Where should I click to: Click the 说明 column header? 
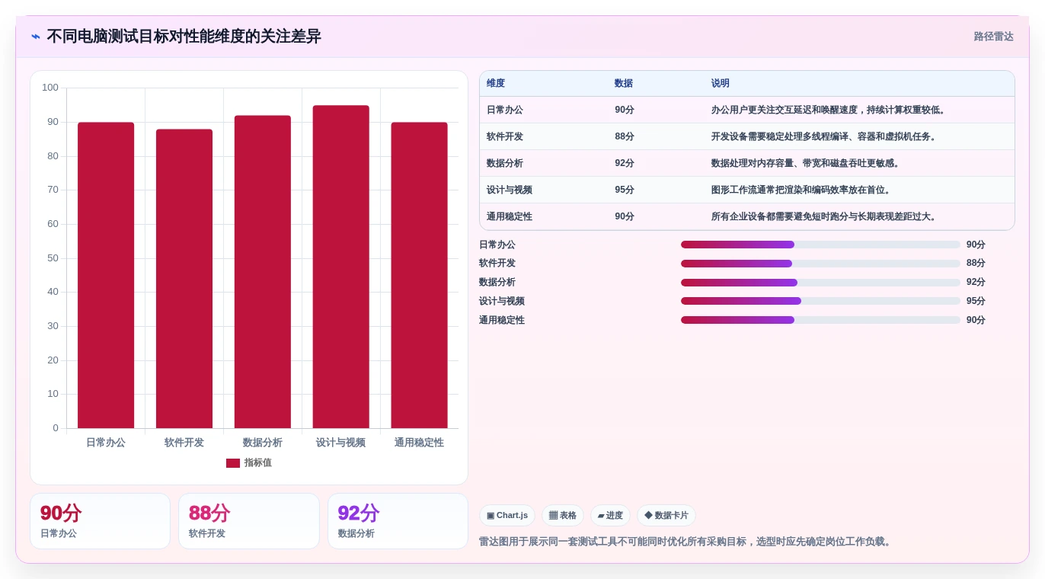pyautogui.click(x=721, y=83)
